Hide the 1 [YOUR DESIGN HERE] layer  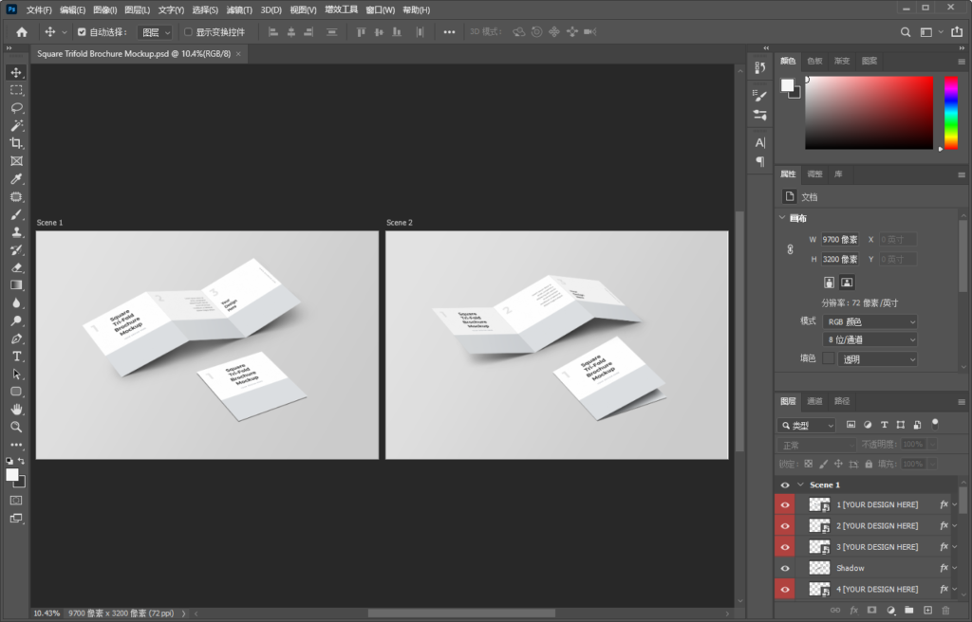785,505
